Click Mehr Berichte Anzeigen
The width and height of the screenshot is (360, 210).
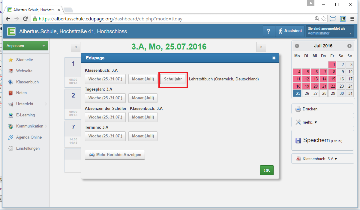point(115,155)
